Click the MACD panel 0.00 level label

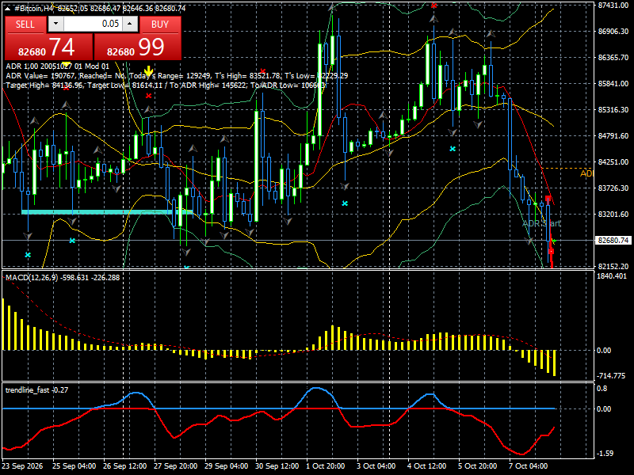[604, 351]
